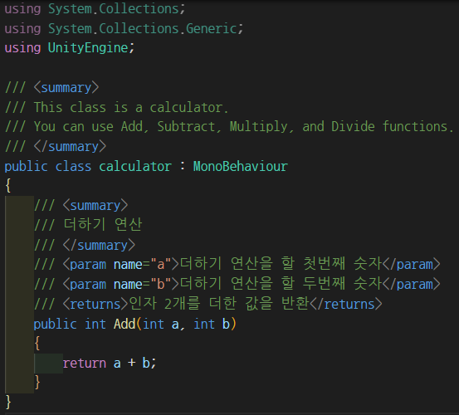Click the public keyword before class
Viewport: 459px width, 415px height.
coord(26,167)
